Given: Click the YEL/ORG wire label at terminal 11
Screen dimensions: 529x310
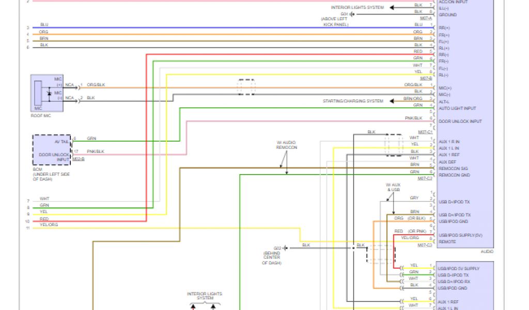Looking at the screenshot, I should point(49,226).
